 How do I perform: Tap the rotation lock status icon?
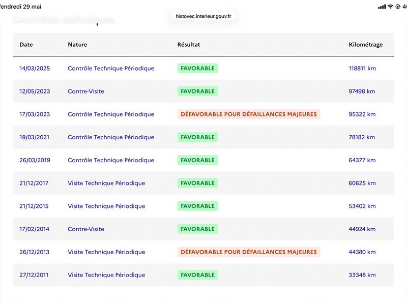click(398, 7)
